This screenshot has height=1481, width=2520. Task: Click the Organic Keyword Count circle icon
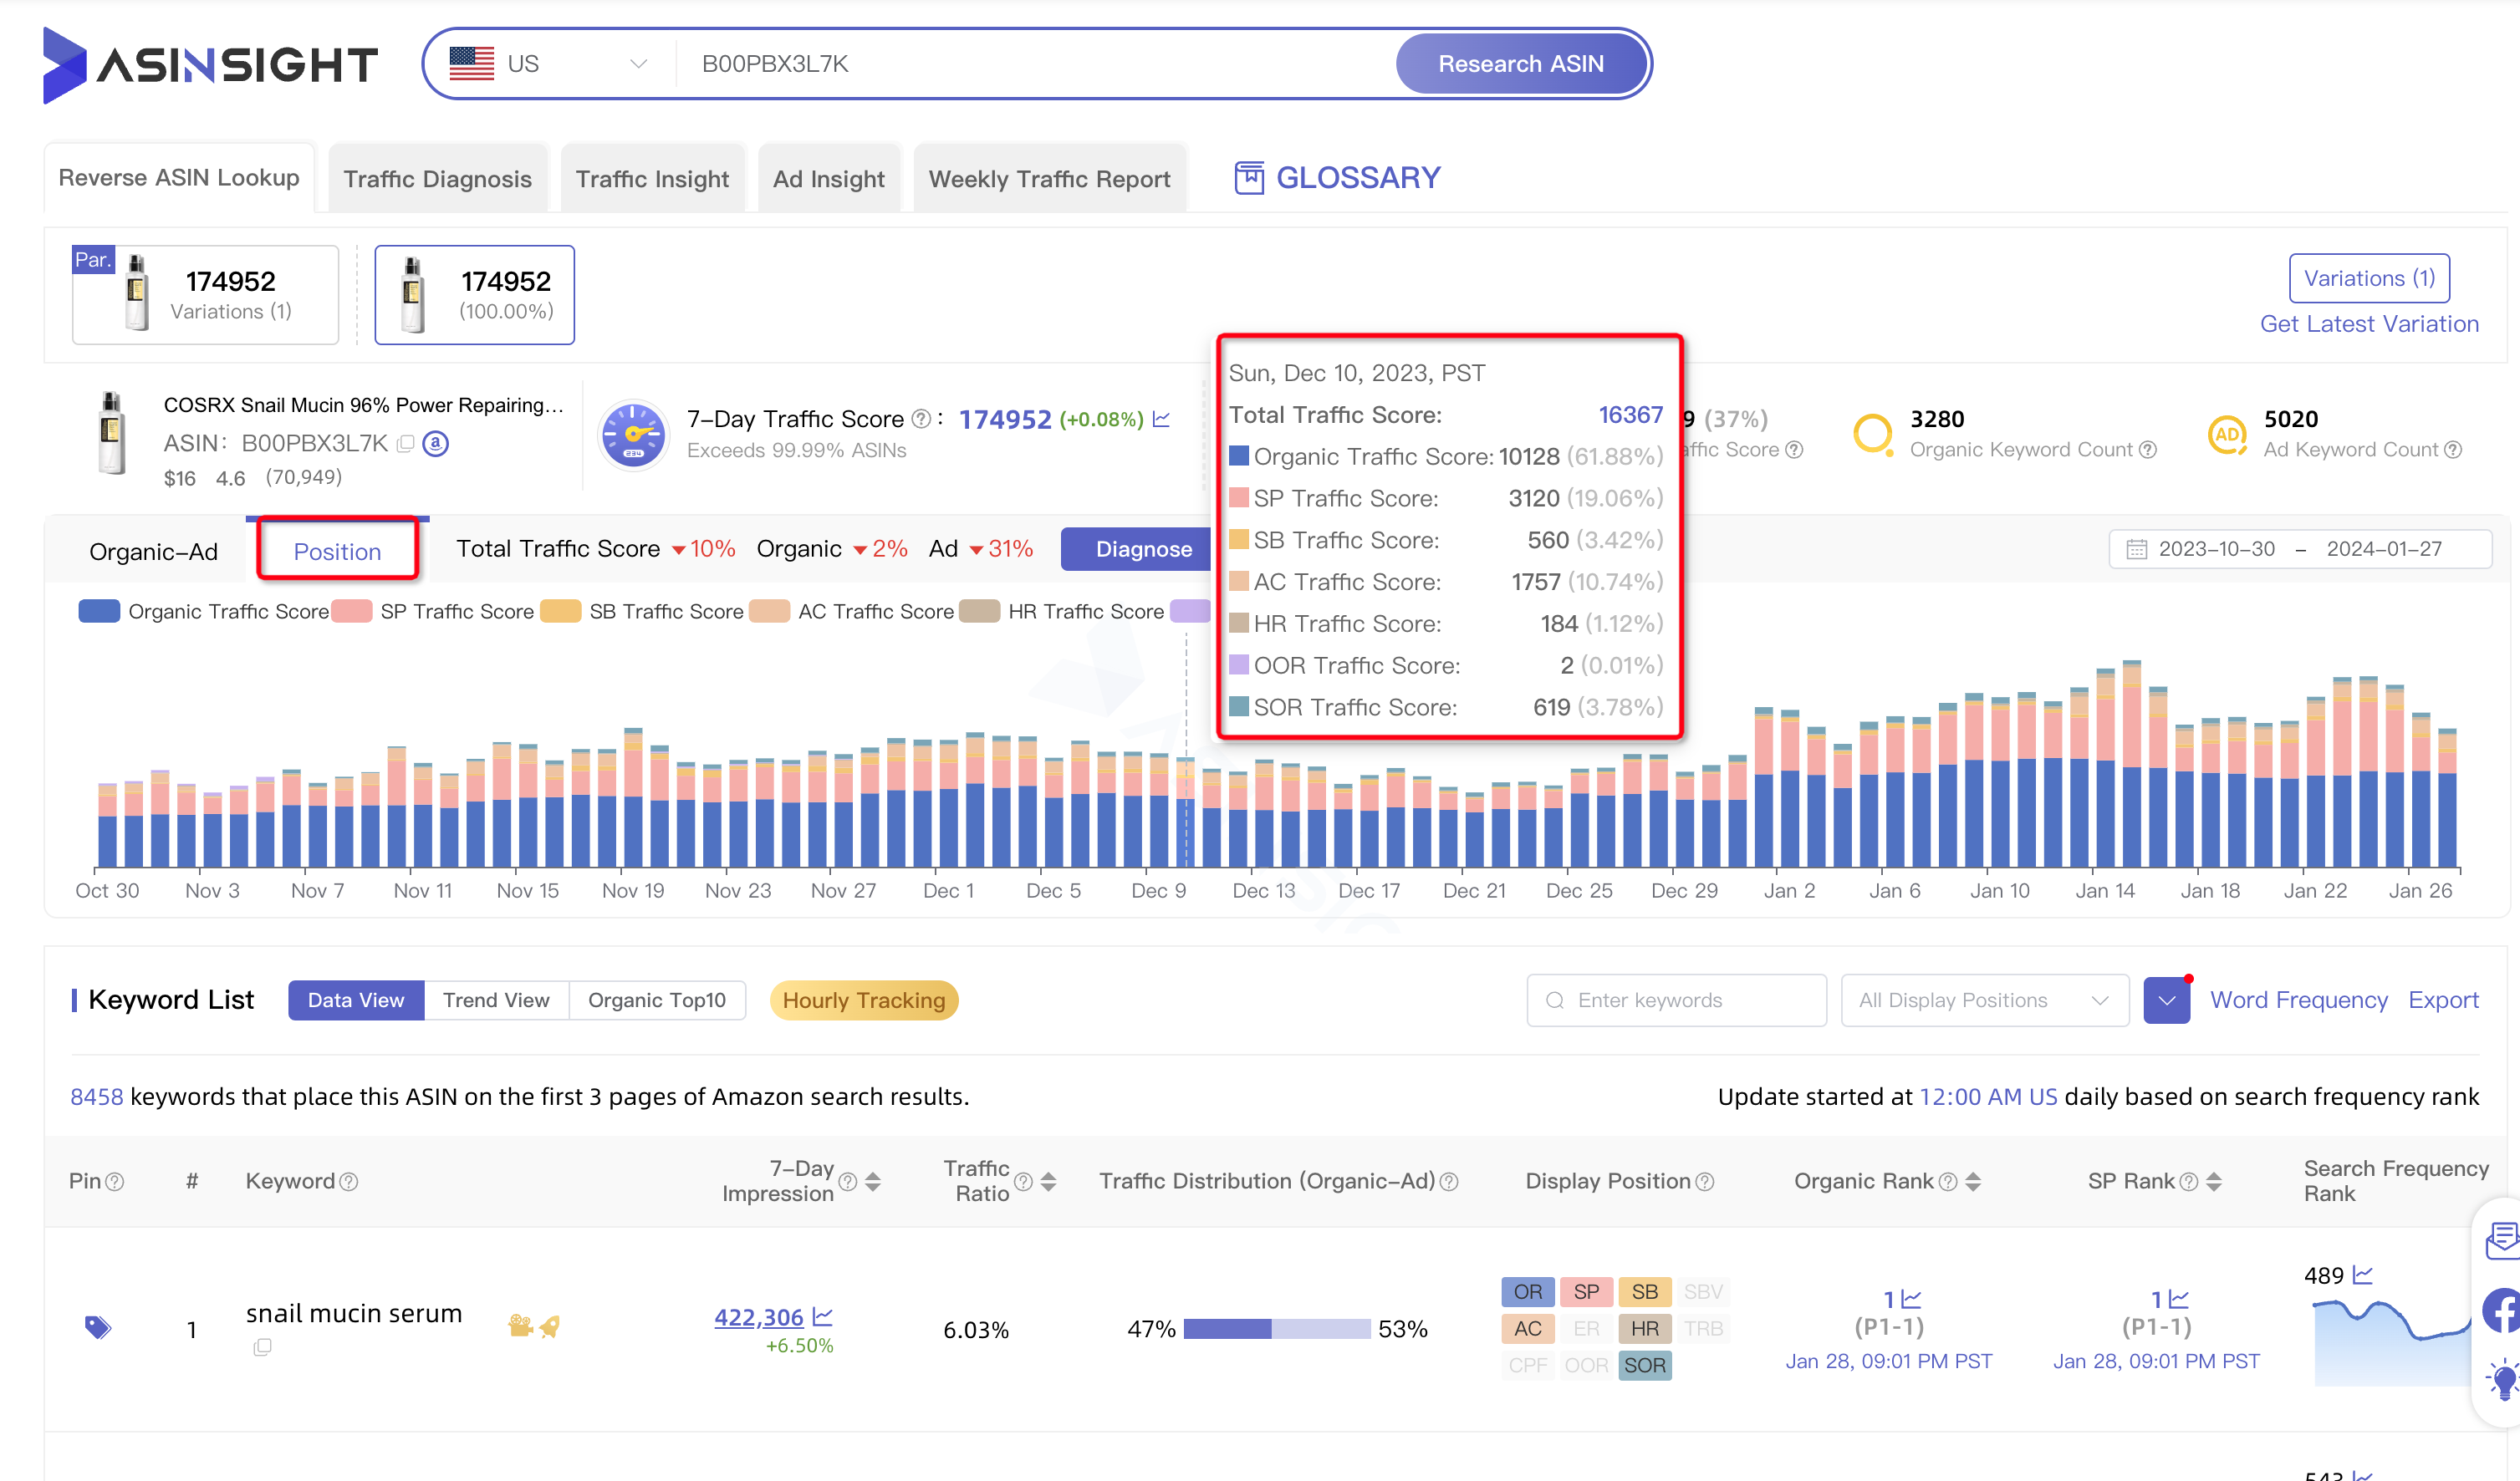pos(1873,434)
